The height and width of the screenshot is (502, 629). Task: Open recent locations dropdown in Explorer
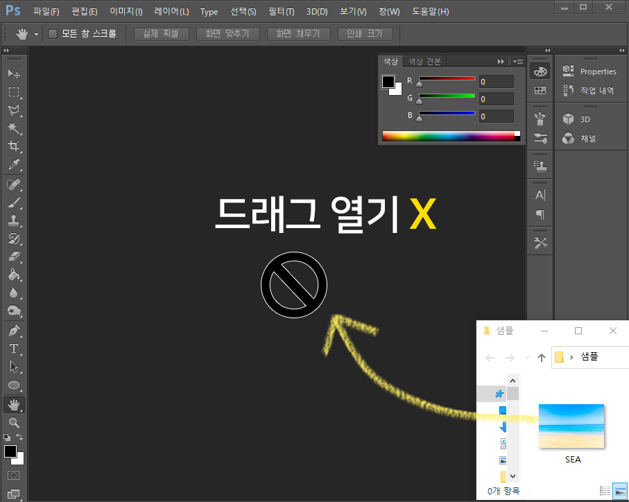[527, 357]
